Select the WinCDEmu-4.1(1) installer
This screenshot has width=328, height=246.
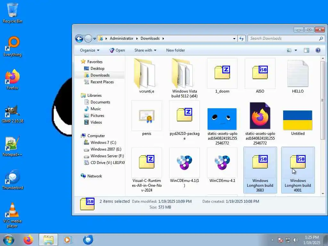(x=184, y=167)
